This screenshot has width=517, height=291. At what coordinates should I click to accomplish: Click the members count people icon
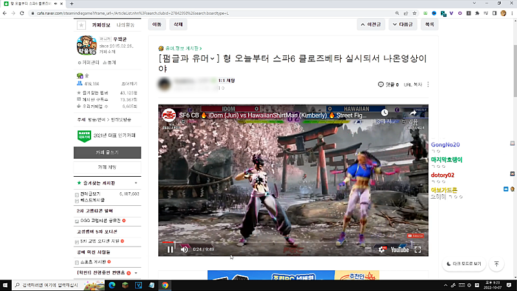(79, 84)
